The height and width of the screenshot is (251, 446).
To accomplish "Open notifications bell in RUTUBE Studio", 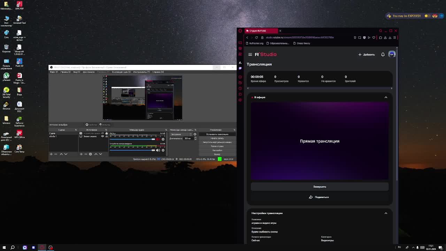I will (x=383, y=54).
